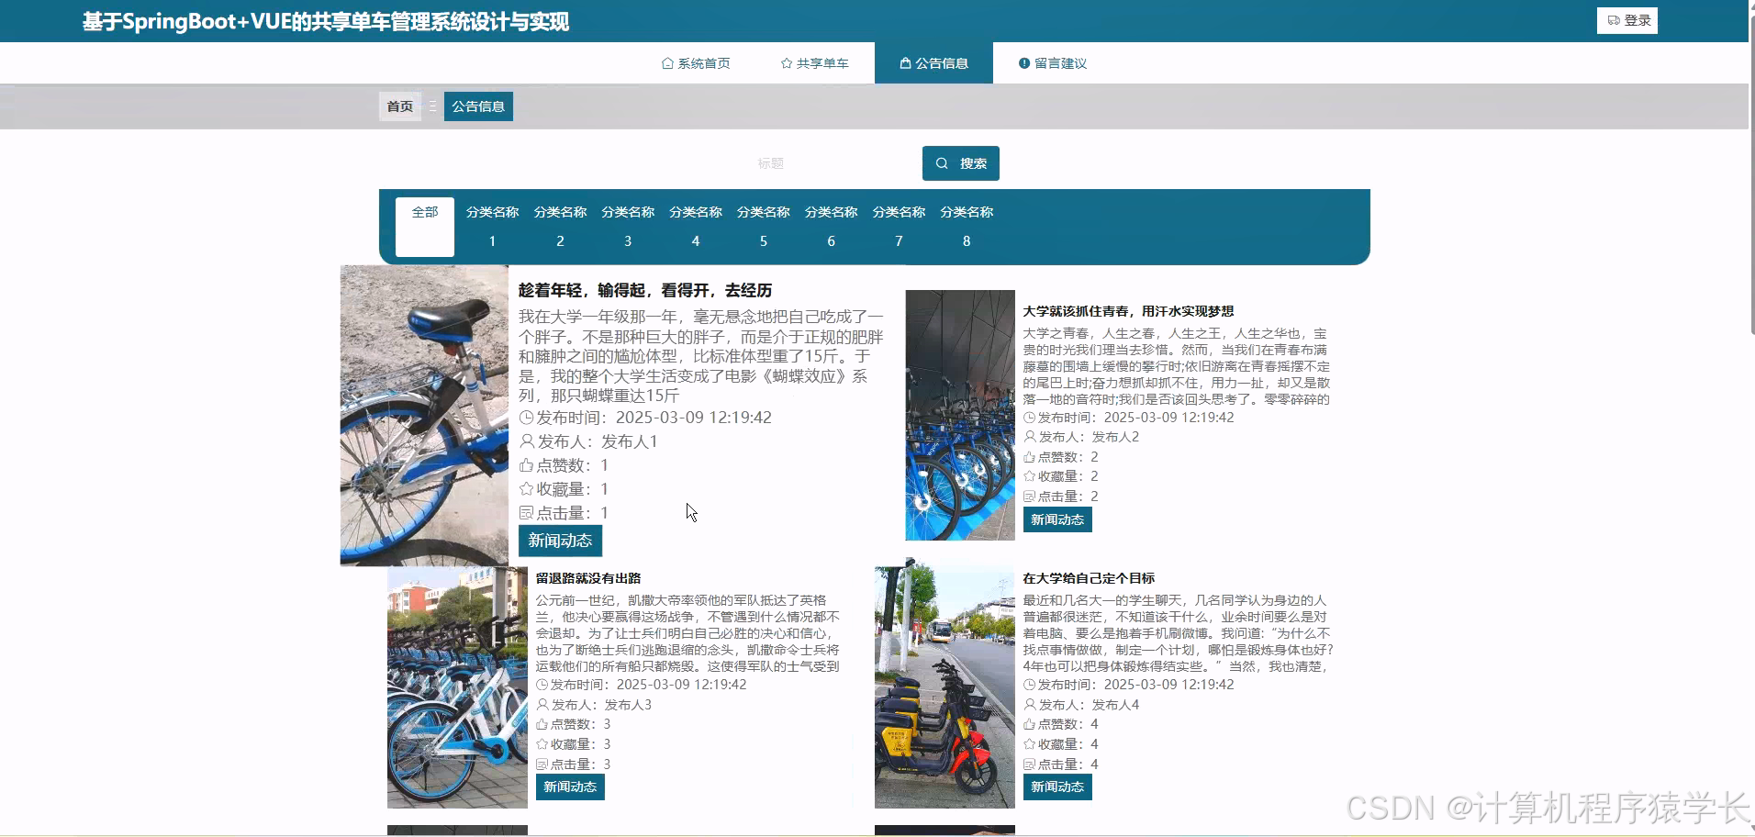Click the search magnifier icon

click(943, 162)
